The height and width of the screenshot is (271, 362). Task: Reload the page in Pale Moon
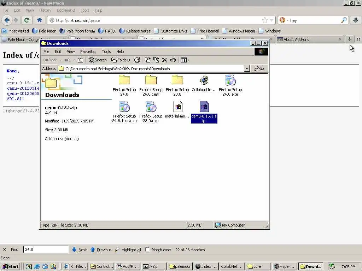pos(27,20)
